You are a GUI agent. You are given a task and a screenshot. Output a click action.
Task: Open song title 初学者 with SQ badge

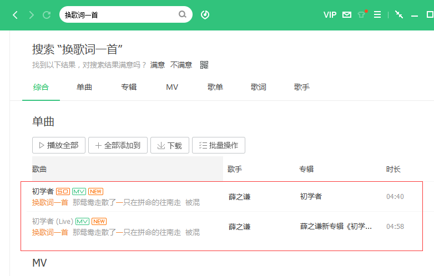tap(43, 191)
